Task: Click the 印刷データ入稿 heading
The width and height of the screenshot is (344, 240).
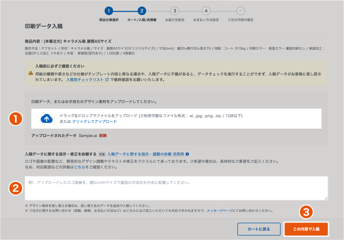Action: click(x=44, y=26)
